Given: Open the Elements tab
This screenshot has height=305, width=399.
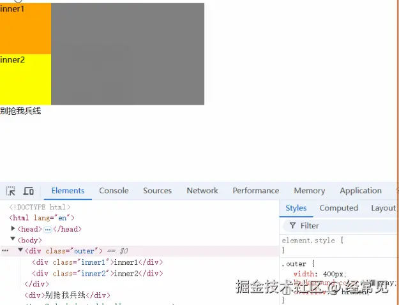Looking at the screenshot, I should click(68, 191).
